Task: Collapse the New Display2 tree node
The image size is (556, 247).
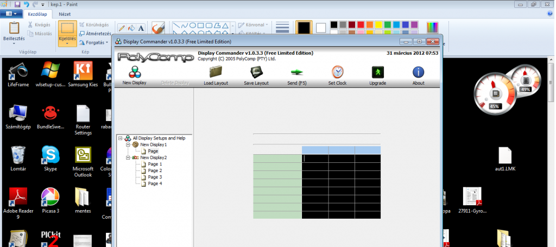Action: 128,157
